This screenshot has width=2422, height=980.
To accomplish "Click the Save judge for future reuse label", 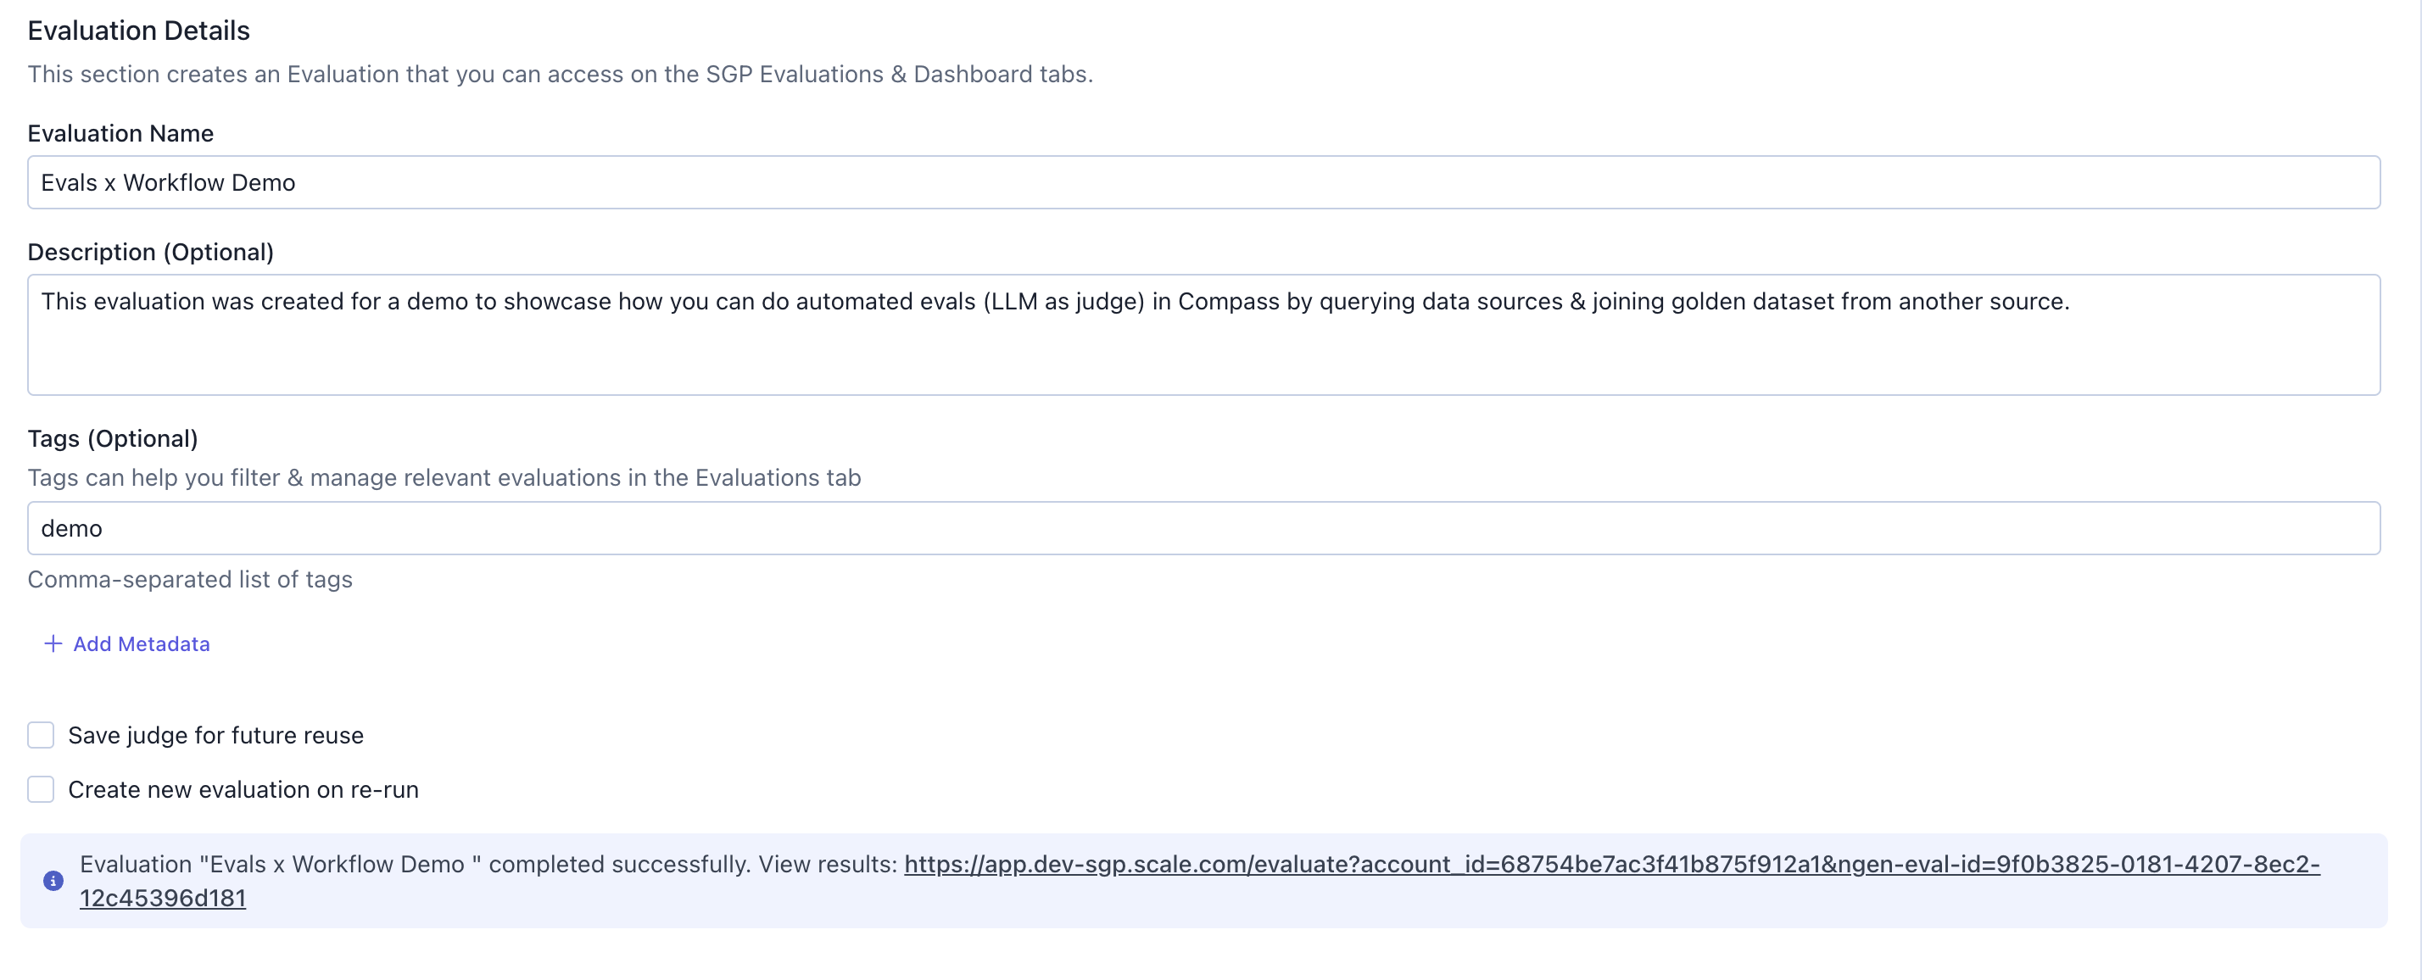I will (x=215, y=736).
